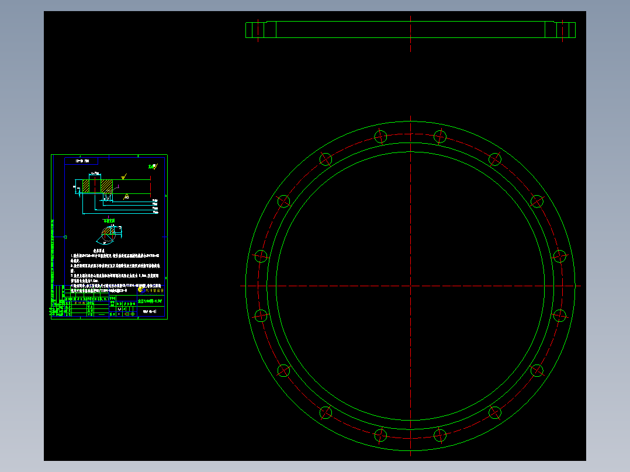Select the yellow hatched cross-section in the sheet

[x=98, y=186]
